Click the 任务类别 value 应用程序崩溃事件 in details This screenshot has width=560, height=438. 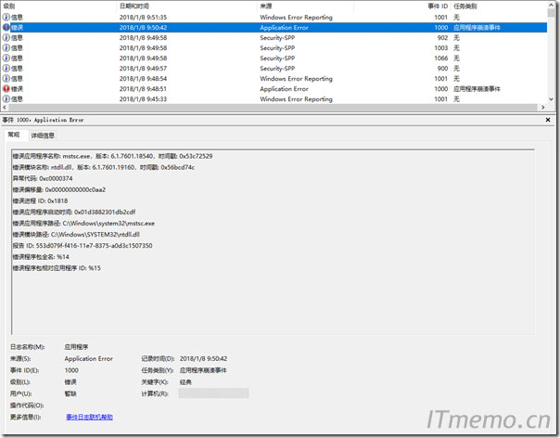pos(203,370)
